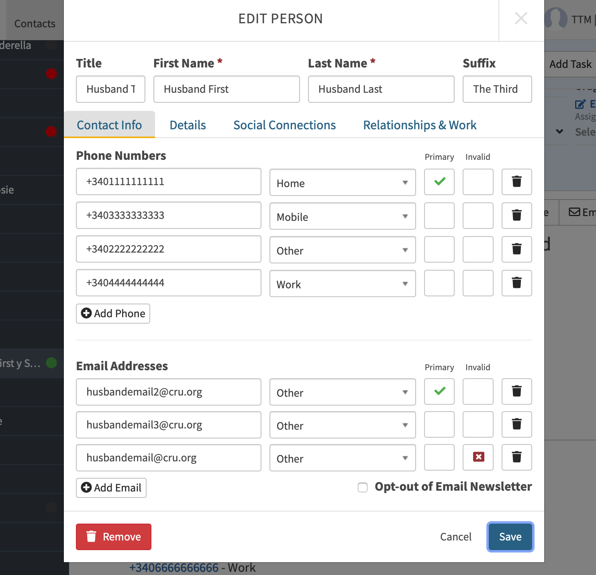This screenshot has width=596, height=575.
Task: Click Add Task in the background page
Action: coord(570,64)
